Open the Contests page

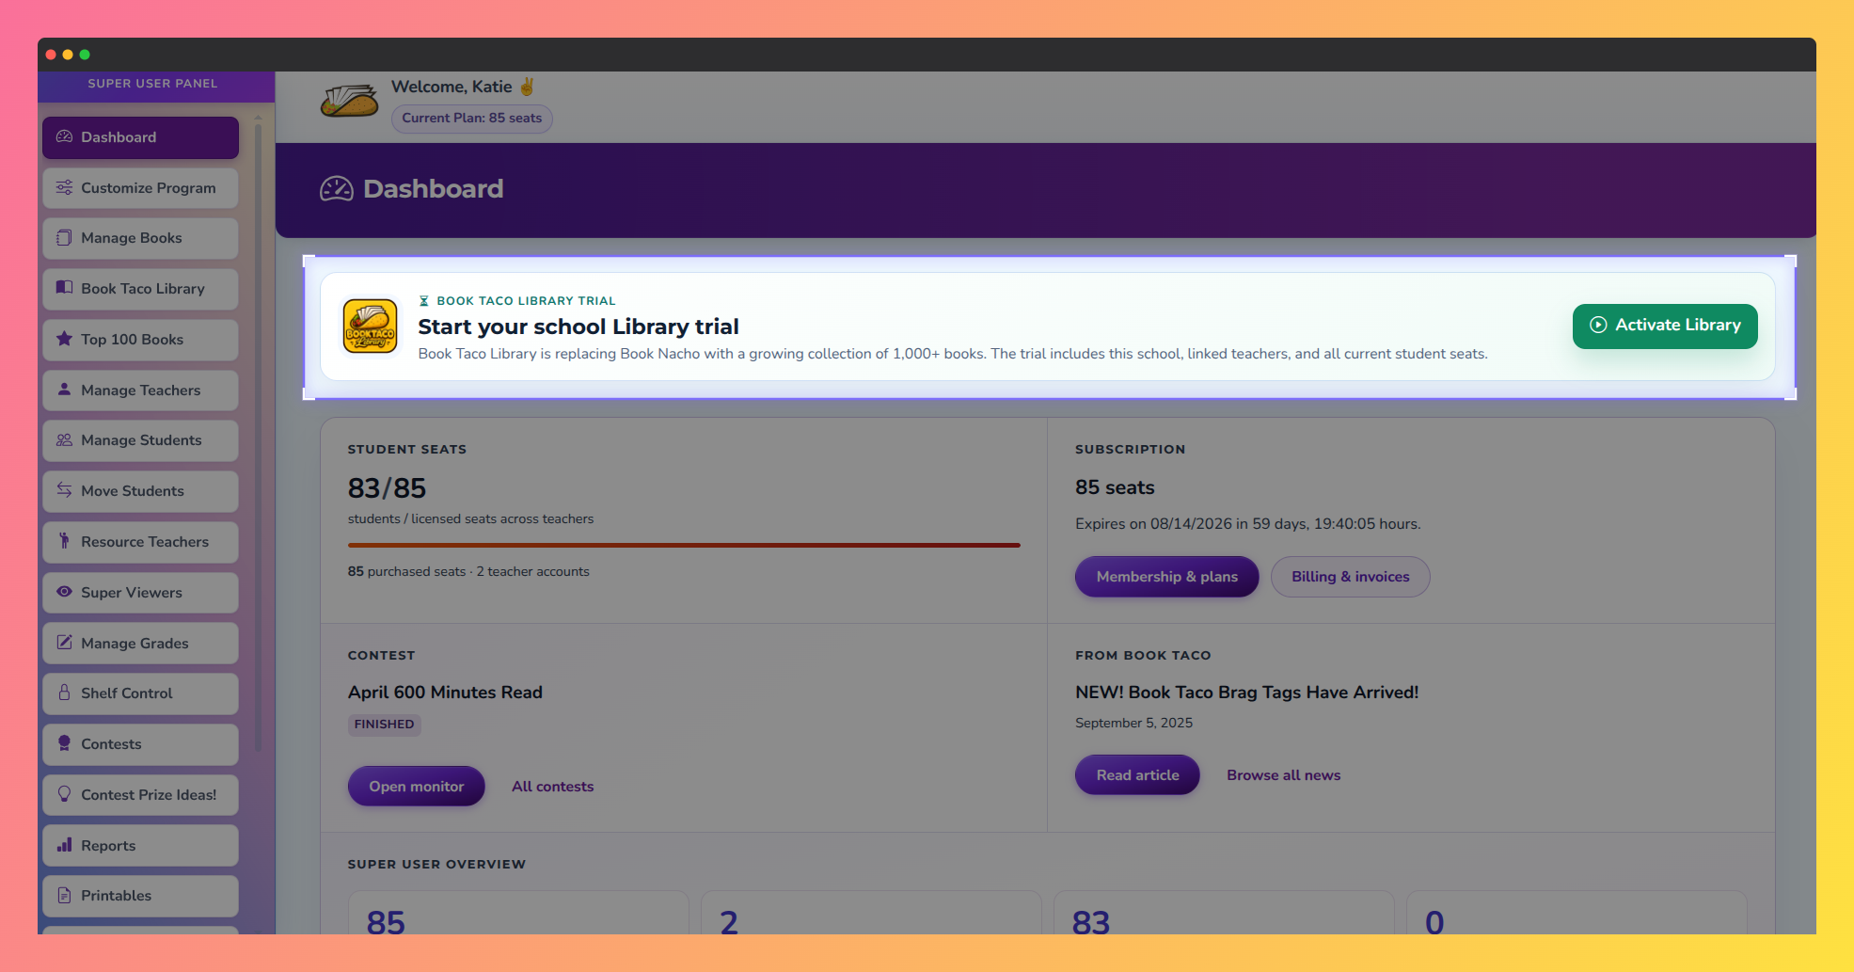tap(140, 743)
